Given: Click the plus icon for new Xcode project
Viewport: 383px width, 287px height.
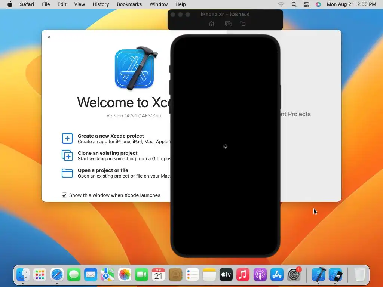Looking at the screenshot, I should pos(67,138).
